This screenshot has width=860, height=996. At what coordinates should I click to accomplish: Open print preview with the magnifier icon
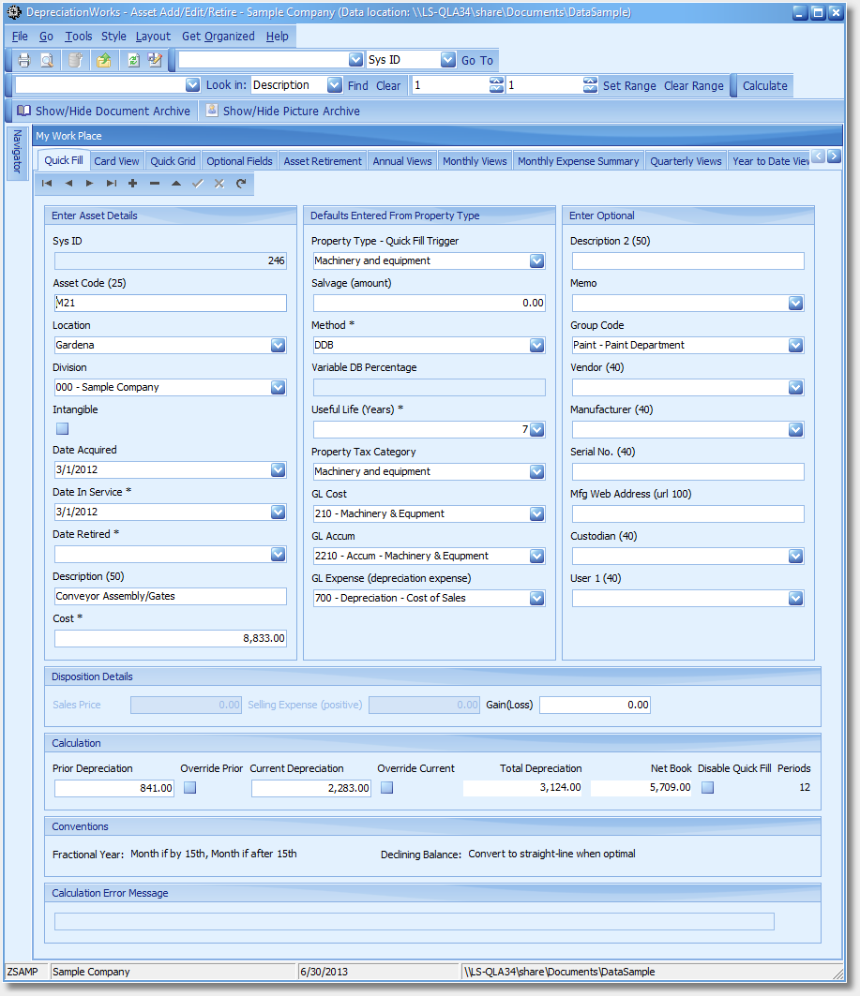[47, 60]
